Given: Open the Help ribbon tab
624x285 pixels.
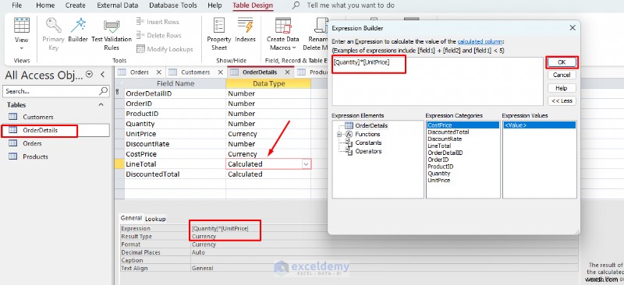Looking at the screenshot, I should pyautogui.click(x=215, y=5).
